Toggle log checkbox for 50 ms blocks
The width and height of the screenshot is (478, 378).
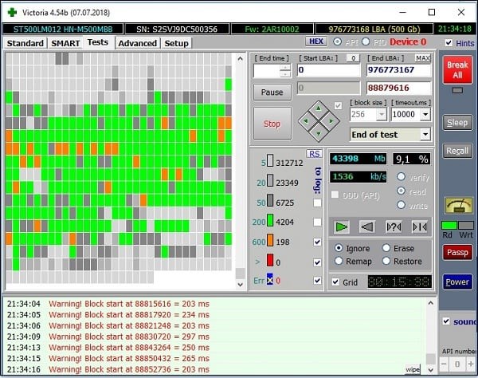[317, 203]
